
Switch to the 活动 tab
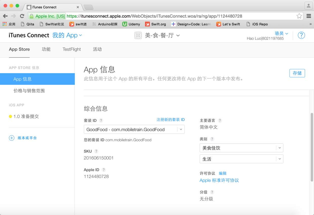click(x=97, y=49)
